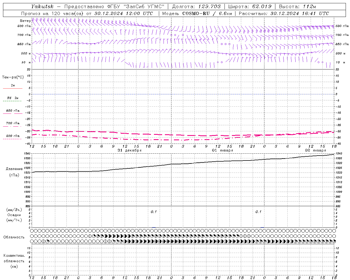
Task: Click the computed time "Рассчитано: 30.12.2024 16:41 UTC"
Action: [284, 13]
